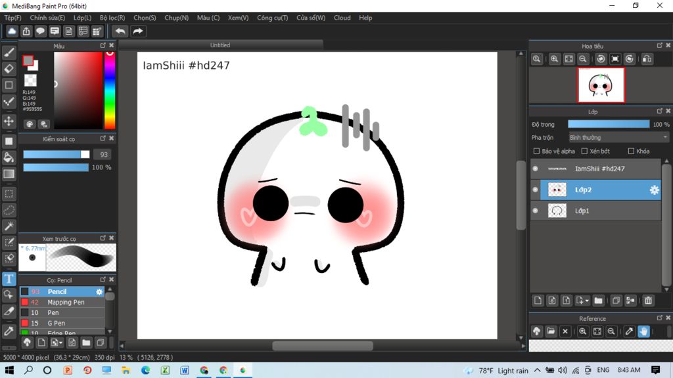Open the Lớp(L) menu
Image resolution: width=673 pixels, height=378 pixels.
(82, 18)
